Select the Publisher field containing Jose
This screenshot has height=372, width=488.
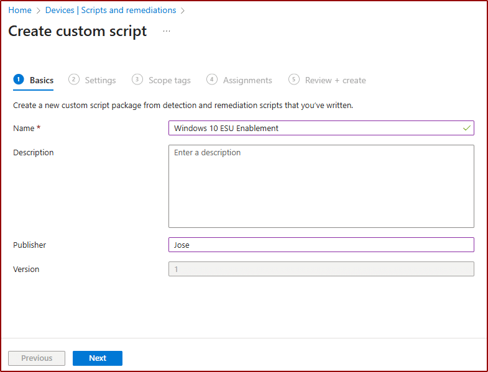click(321, 245)
